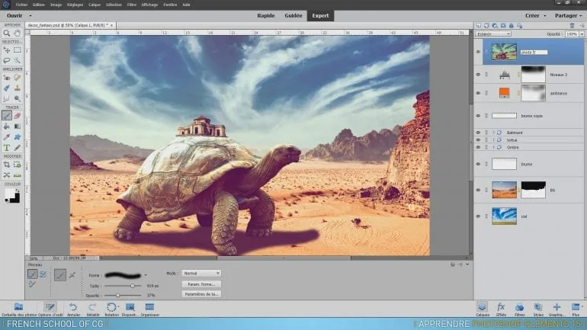Switch to the Rapide mode tab
587x330 pixels.
(x=266, y=16)
